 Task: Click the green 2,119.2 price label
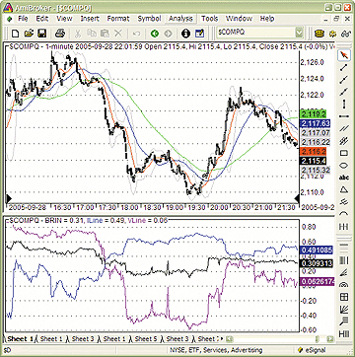pyautogui.click(x=316, y=115)
